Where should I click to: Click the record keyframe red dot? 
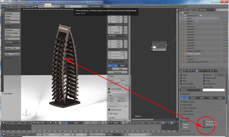click(x=126, y=134)
